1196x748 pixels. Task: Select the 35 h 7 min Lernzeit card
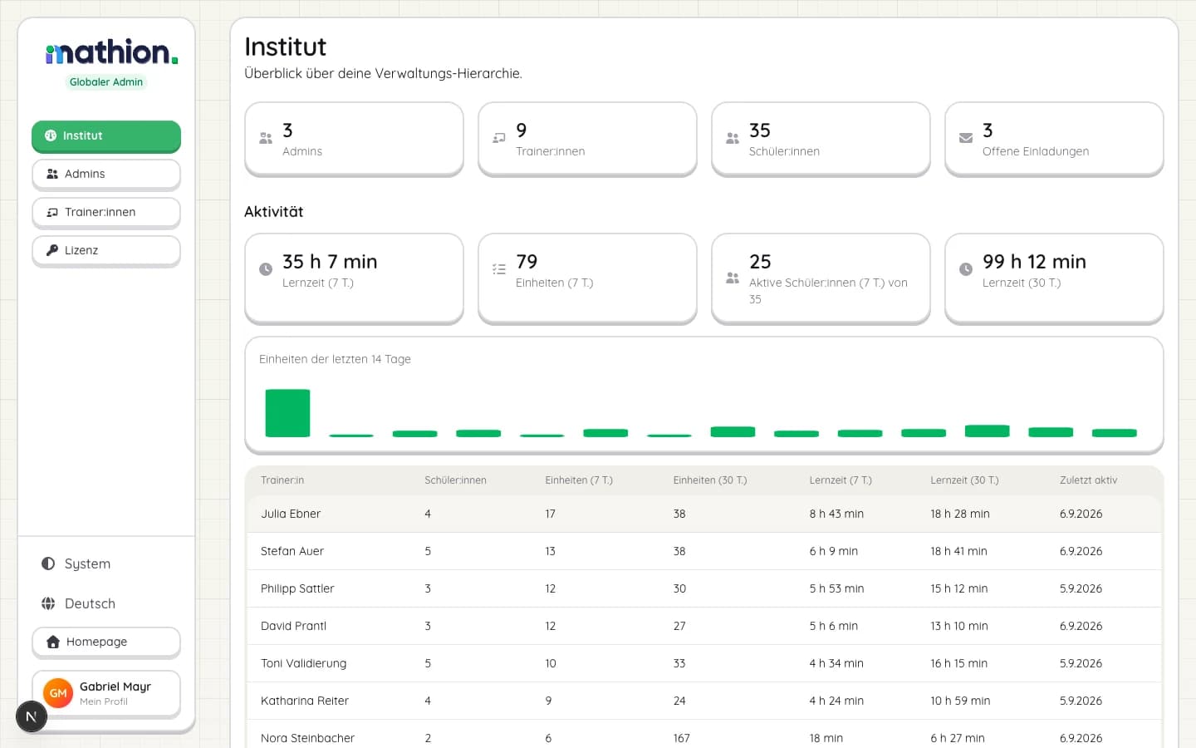pyautogui.click(x=354, y=278)
